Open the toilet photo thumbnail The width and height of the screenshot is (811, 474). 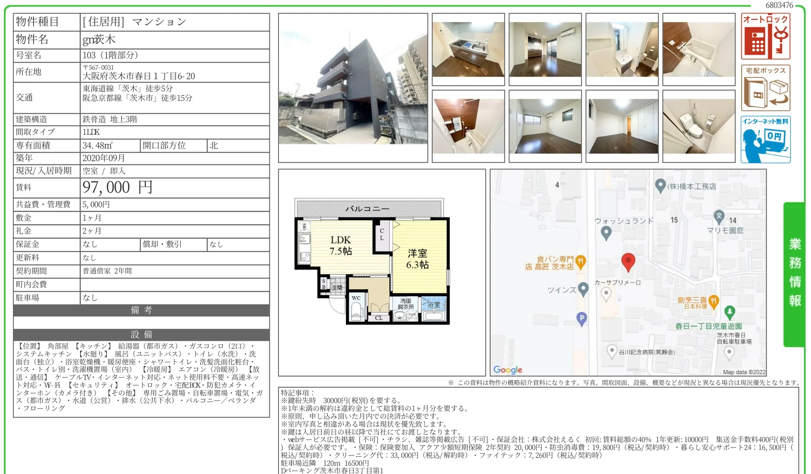pos(699,126)
